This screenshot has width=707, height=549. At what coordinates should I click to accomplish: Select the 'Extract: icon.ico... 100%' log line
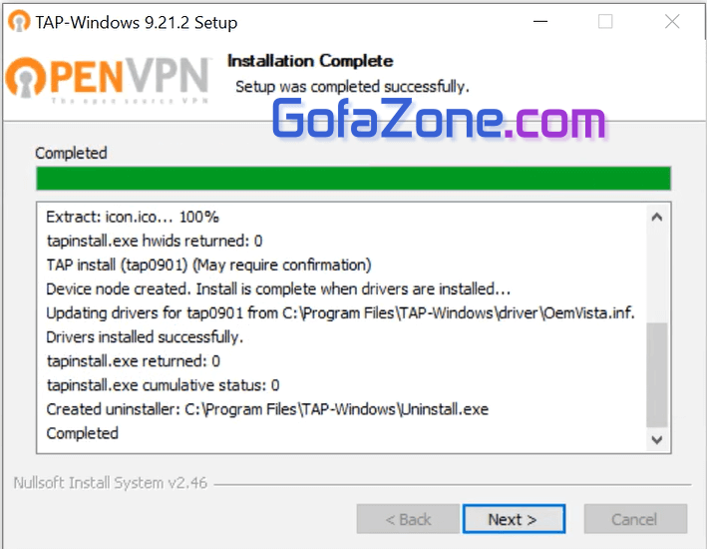[x=133, y=217]
